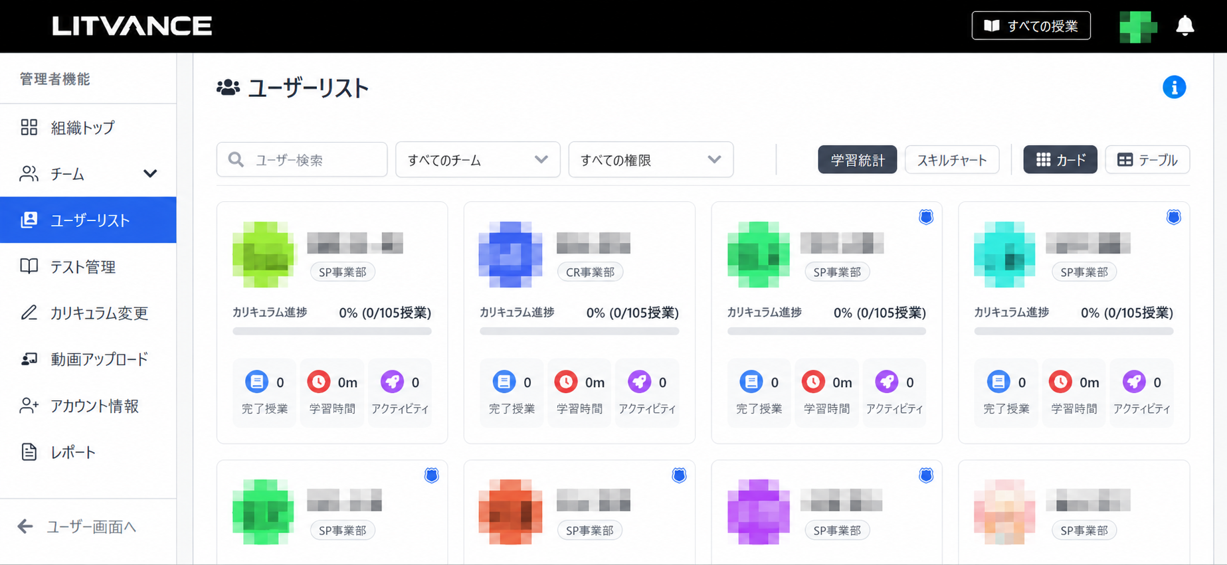Viewport: 1227px width, 565px height.
Task: Open the すべての権限 dropdown
Action: [x=650, y=159]
